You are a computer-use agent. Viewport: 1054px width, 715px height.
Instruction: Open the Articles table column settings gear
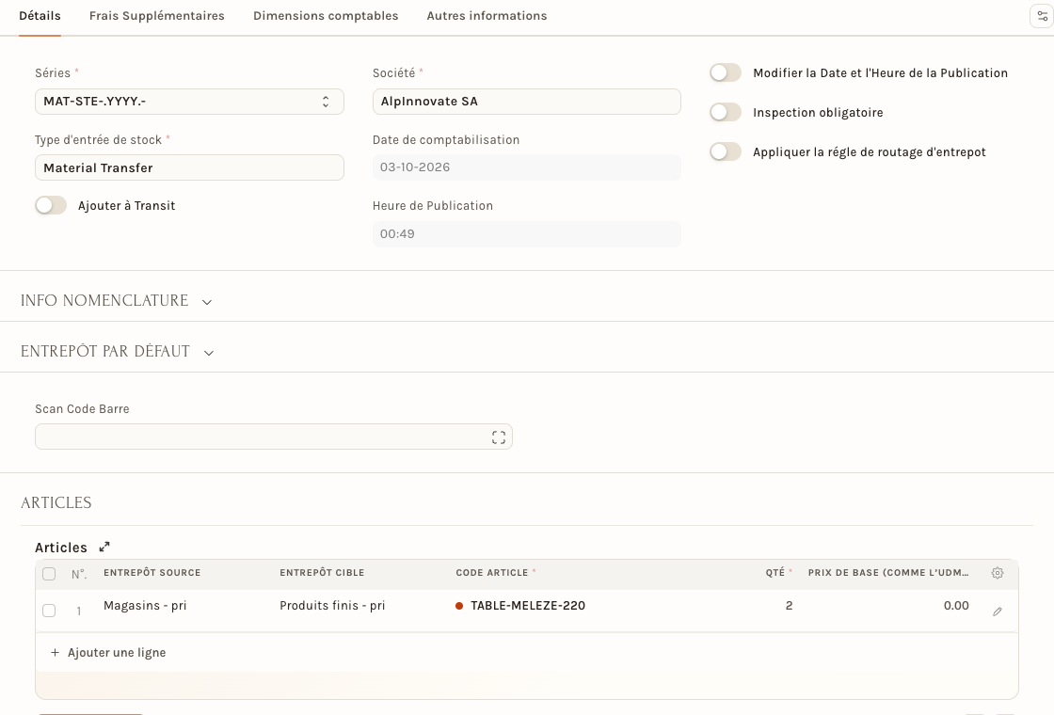coord(998,573)
